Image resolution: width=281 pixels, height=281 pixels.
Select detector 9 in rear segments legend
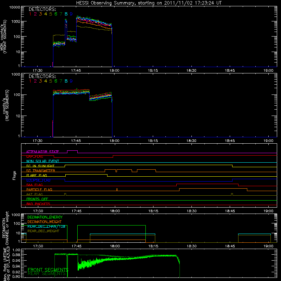click(x=71, y=81)
